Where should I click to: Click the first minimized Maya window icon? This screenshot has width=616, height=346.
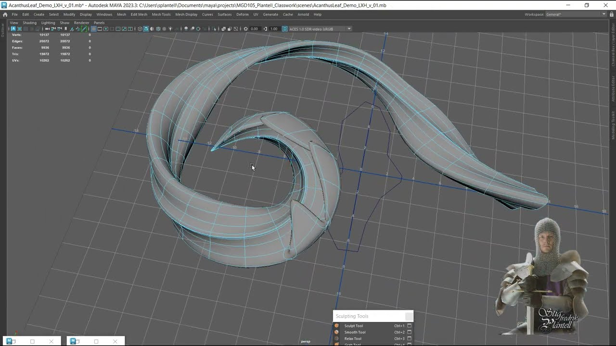point(9,341)
